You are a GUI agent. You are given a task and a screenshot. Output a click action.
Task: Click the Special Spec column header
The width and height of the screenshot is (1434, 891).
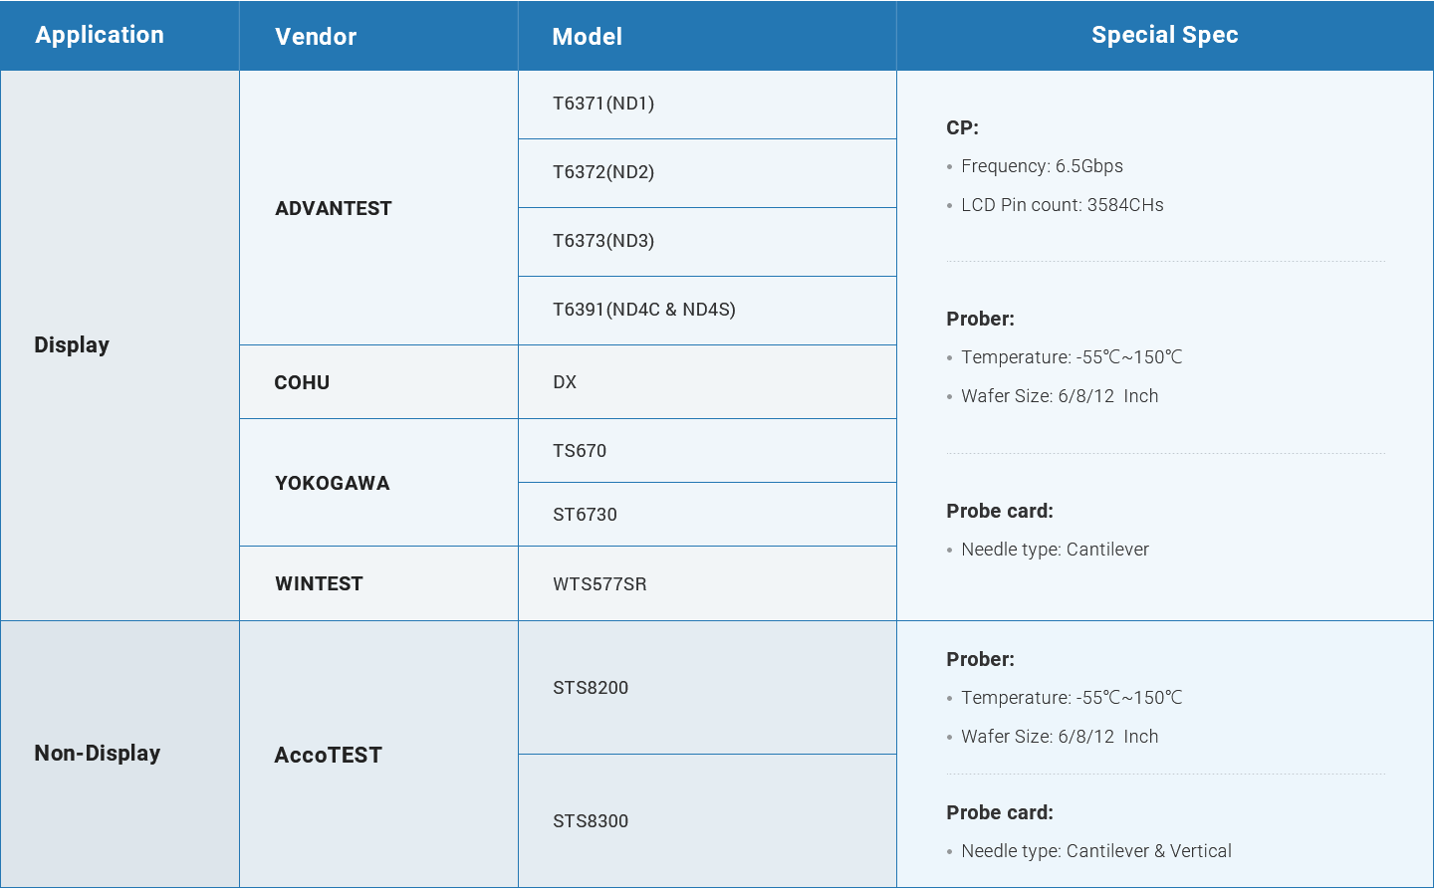(1164, 35)
